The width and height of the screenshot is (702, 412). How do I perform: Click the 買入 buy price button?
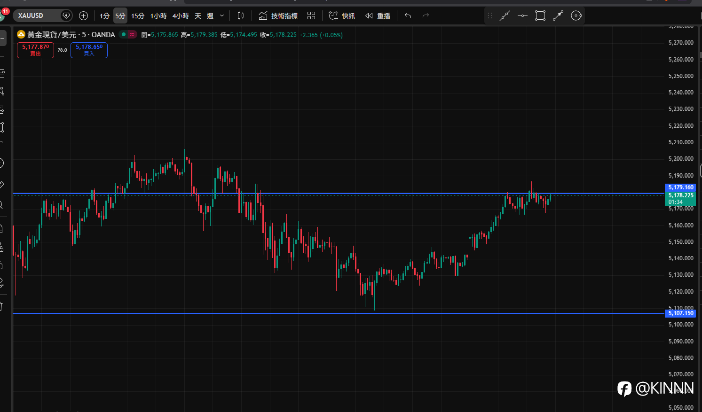89,50
